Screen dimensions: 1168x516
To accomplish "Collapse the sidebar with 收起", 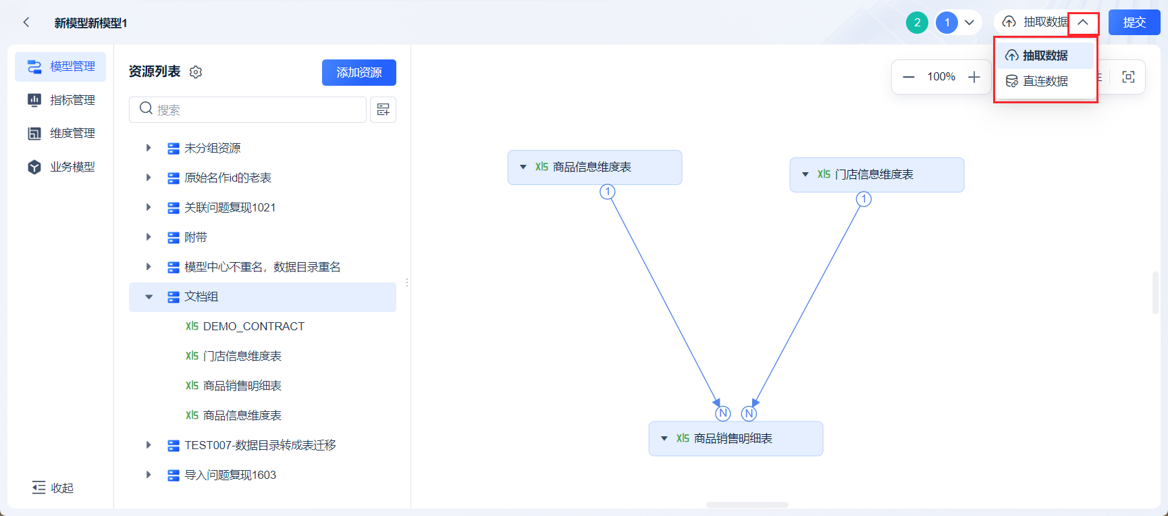I will 53,488.
